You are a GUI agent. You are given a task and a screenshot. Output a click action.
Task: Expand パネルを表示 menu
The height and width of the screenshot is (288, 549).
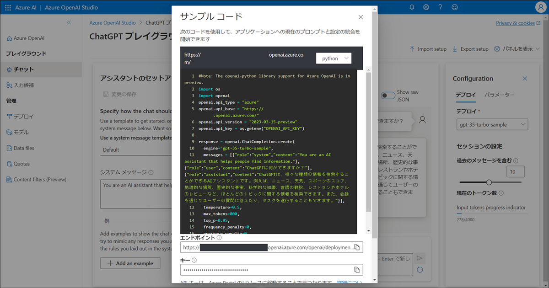[518, 49]
